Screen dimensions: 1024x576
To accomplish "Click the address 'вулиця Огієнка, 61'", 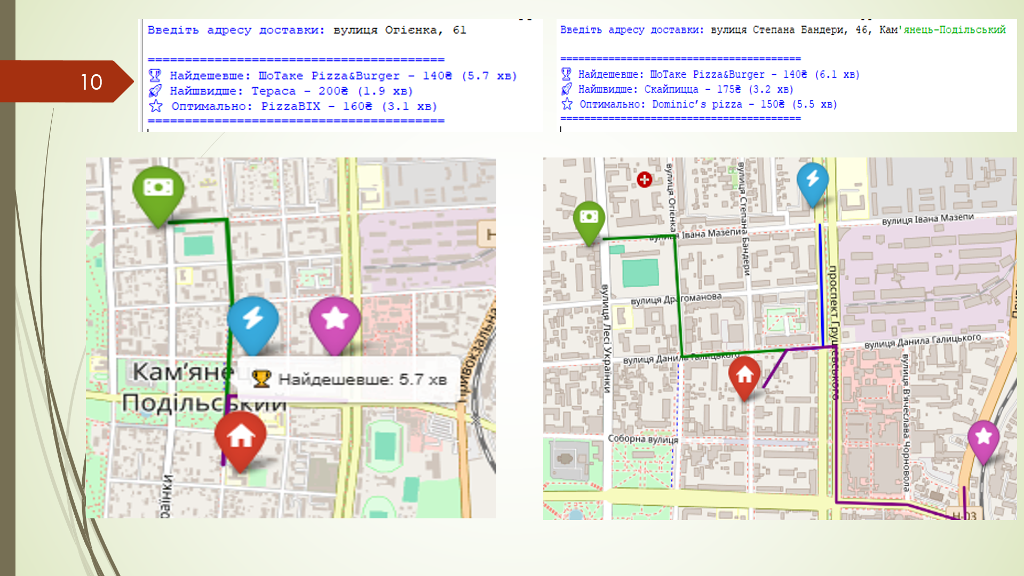I will pyautogui.click(x=400, y=30).
